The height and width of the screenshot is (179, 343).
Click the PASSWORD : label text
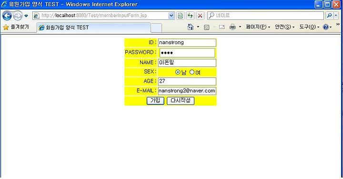(x=141, y=53)
